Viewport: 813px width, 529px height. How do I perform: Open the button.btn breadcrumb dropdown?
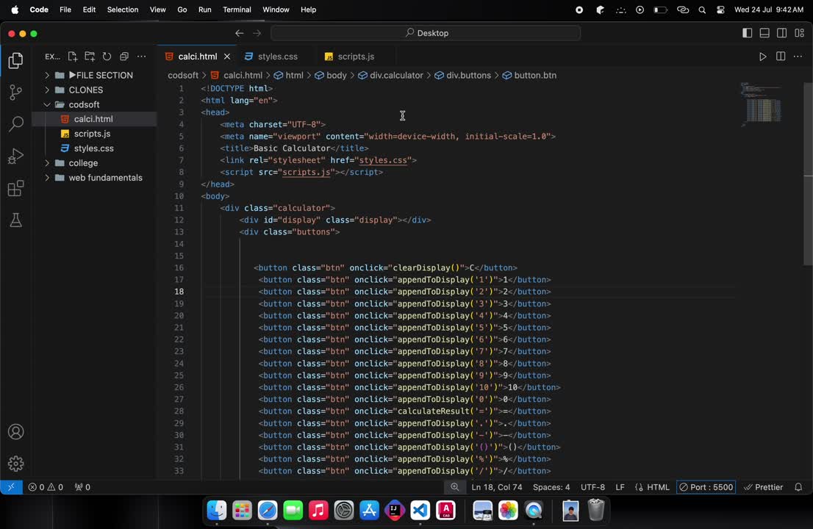click(529, 75)
